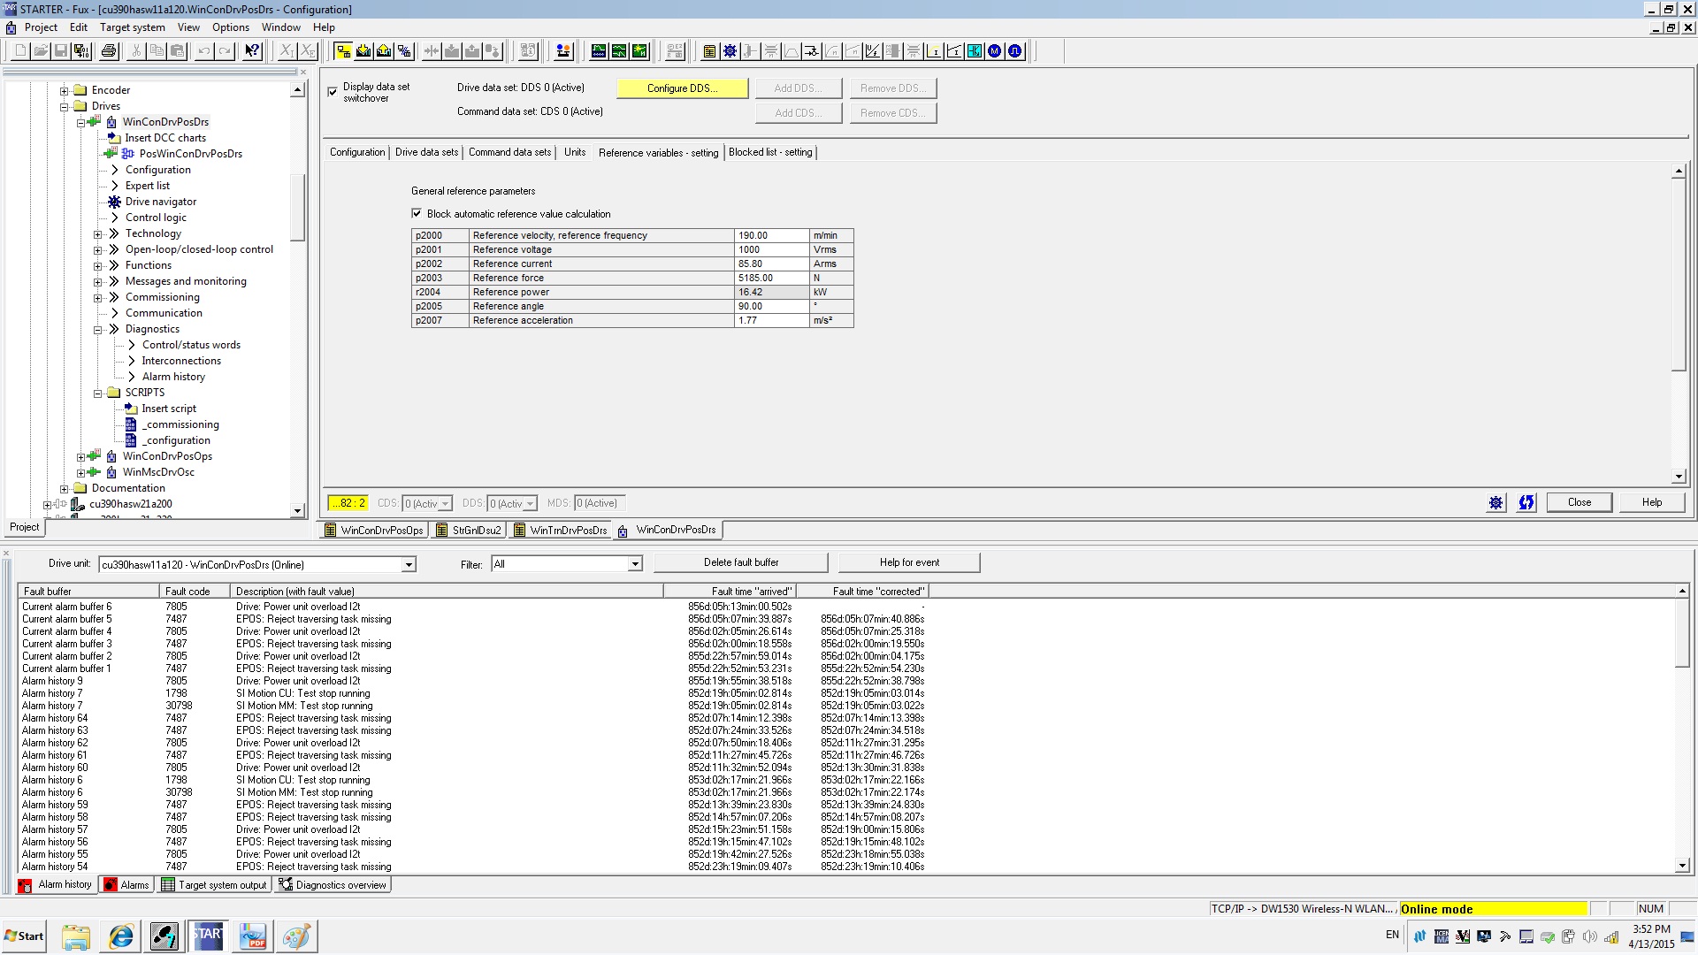
Task: Open the Drive navigator gear toolbar icon
Action: pyautogui.click(x=730, y=51)
